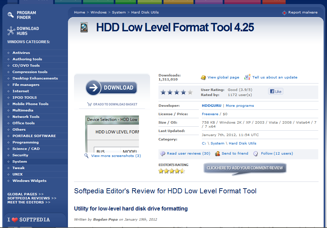Click the big blue DOWNLOAD button
Screen dimensions: 327x228
pyautogui.click(x=111, y=88)
